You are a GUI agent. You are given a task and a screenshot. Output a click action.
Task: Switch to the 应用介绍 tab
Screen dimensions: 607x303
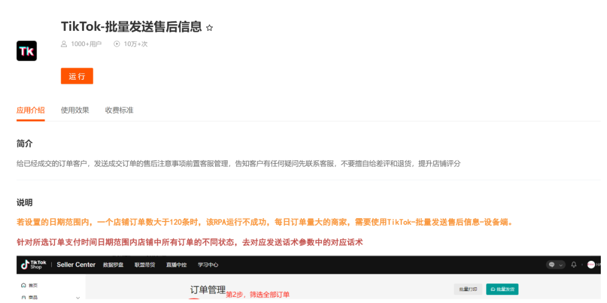[x=30, y=110]
